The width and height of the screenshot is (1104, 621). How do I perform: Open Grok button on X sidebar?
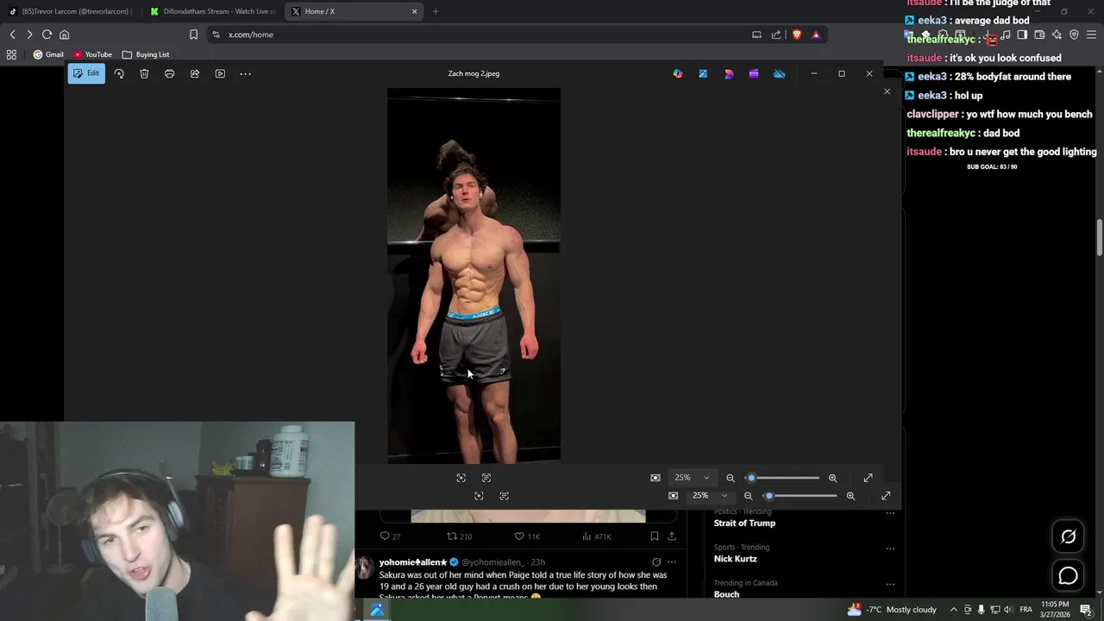tap(1068, 536)
